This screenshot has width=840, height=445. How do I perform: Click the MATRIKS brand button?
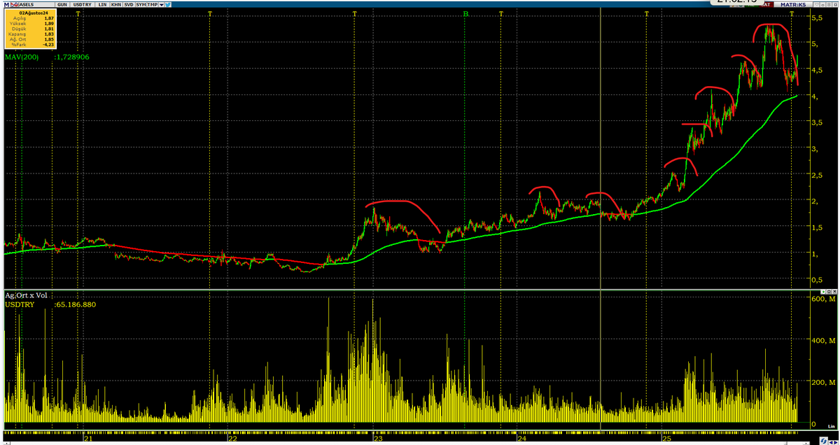tap(793, 5)
